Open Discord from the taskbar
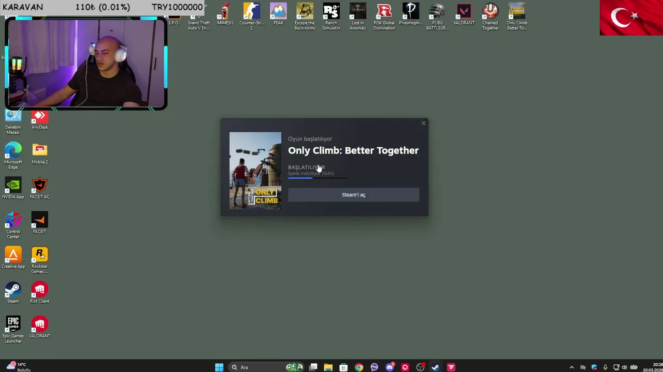The image size is (663, 372). (x=390, y=367)
